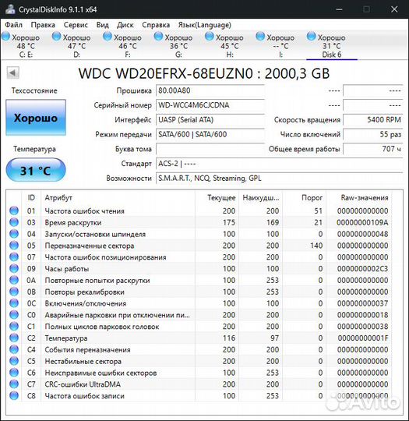Click transfer mode field SATA/600 | SATA/600
Viewport: 409px width, 421px height.
(x=210, y=134)
